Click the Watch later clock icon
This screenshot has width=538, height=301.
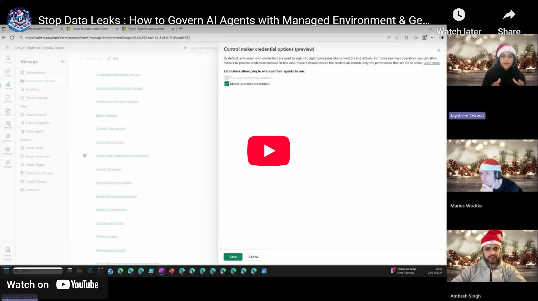[459, 15]
